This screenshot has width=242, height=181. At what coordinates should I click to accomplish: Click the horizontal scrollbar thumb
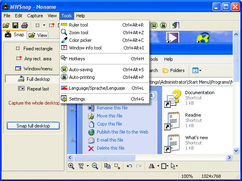coord(104,157)
